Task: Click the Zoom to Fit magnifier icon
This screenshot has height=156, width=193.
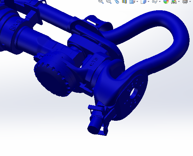Action: point(101,1)
